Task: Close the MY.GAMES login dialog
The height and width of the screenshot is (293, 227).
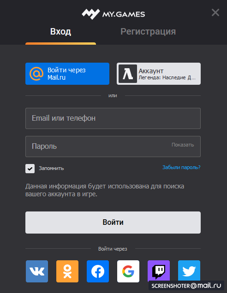Action: point(215,12)
